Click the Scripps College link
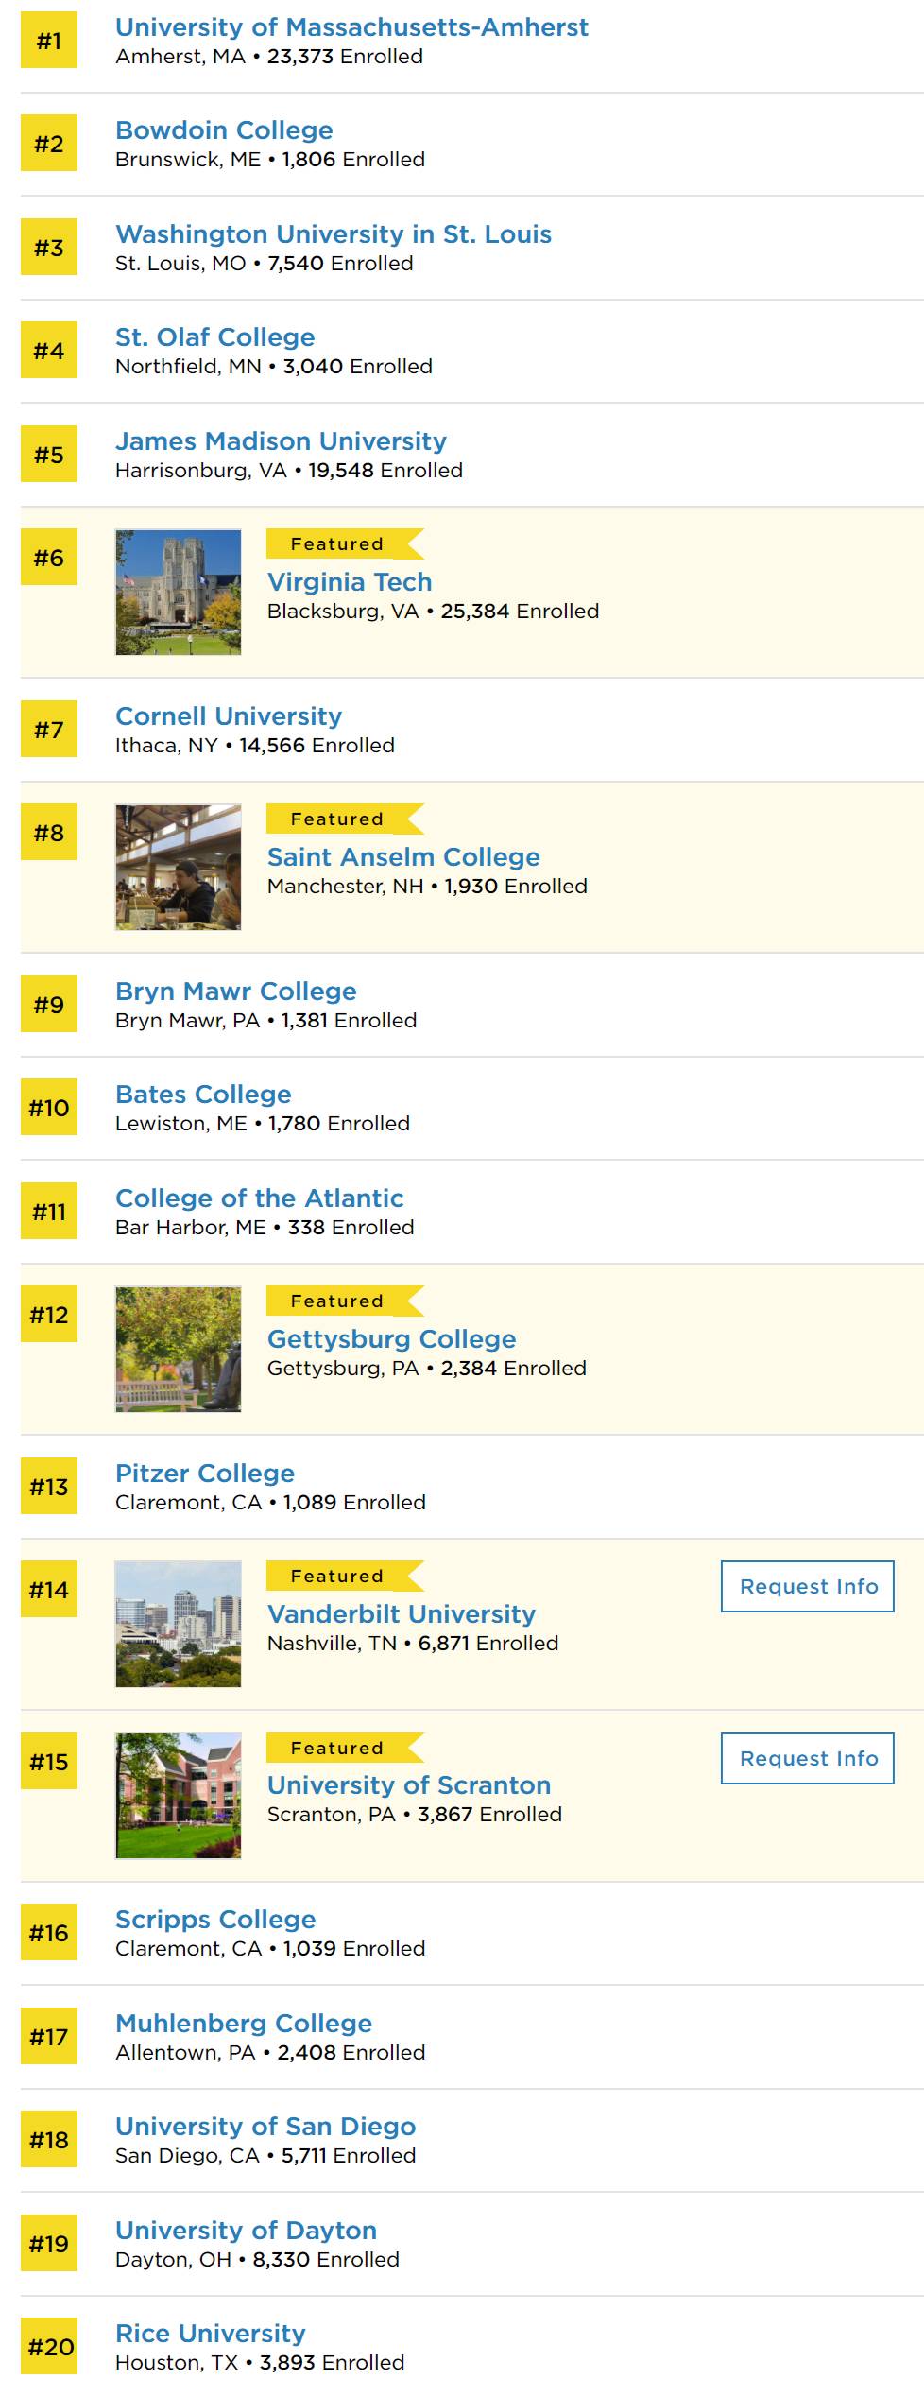This screenshot has height=2396, width=924. click(215, 1920)
